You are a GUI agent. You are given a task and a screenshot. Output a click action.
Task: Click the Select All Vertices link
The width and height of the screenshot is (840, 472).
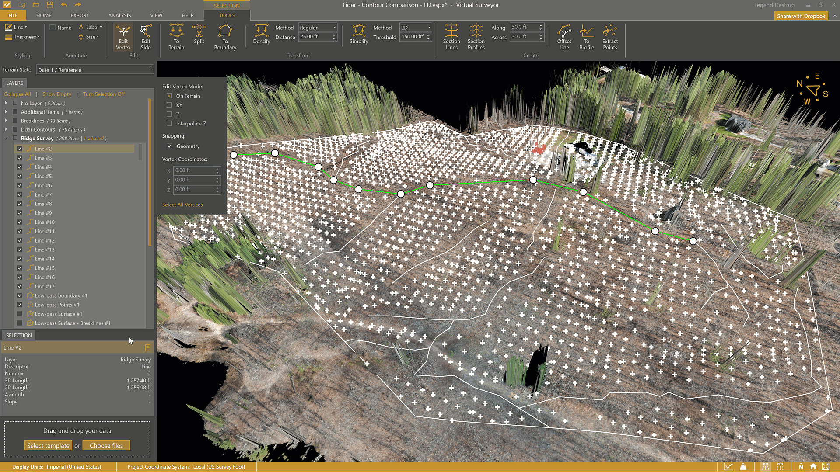point(182,205)
